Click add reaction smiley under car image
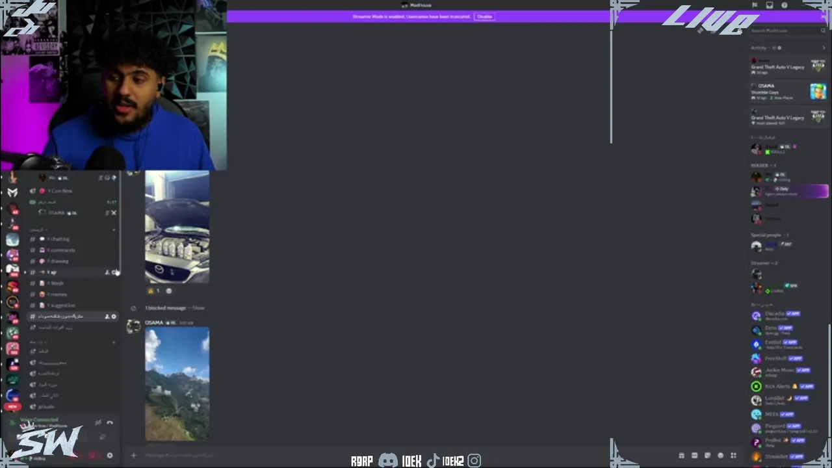Screen dimensions: 832x468 [x=169, y=291]
